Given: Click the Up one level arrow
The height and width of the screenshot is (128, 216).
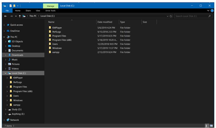Looking at the screenshot, I should point(20,16).
